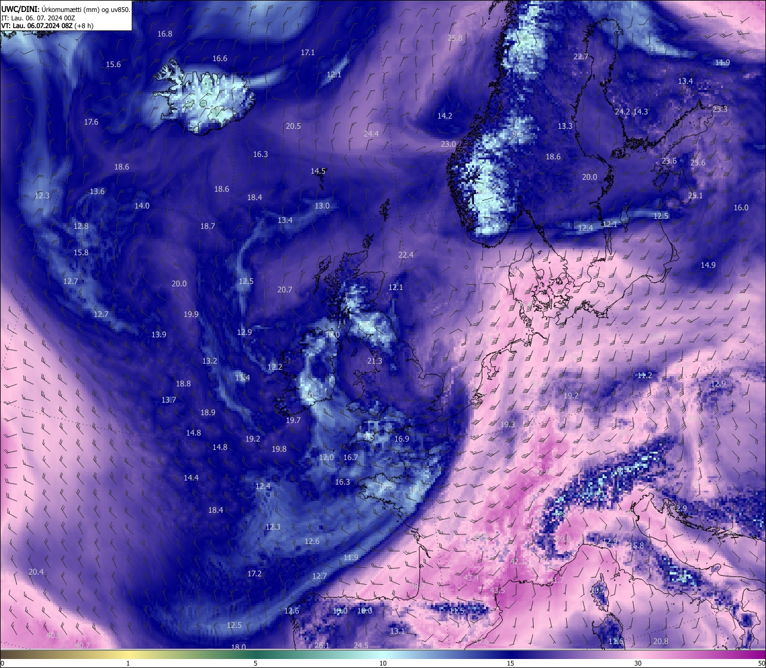Screen dimensions: 766x668
Task: Click the color scale tick label 15
Action: [510, 663]
